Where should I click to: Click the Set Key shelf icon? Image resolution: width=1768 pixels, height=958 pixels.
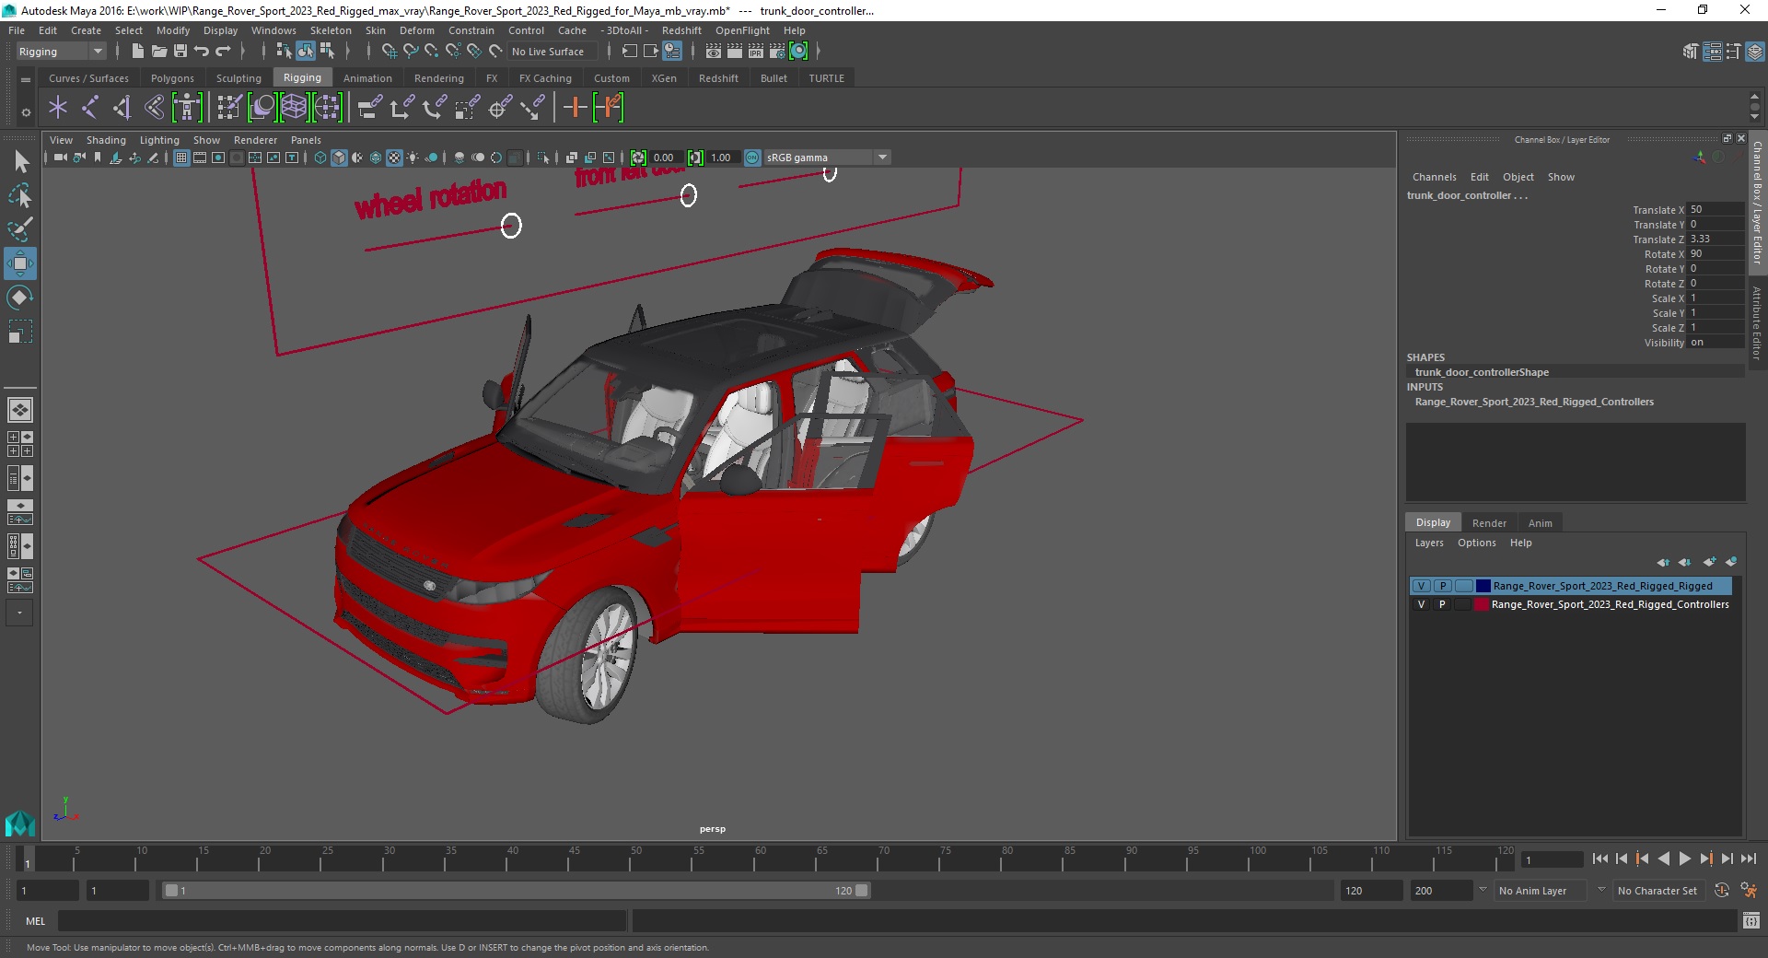coord(575,108)
